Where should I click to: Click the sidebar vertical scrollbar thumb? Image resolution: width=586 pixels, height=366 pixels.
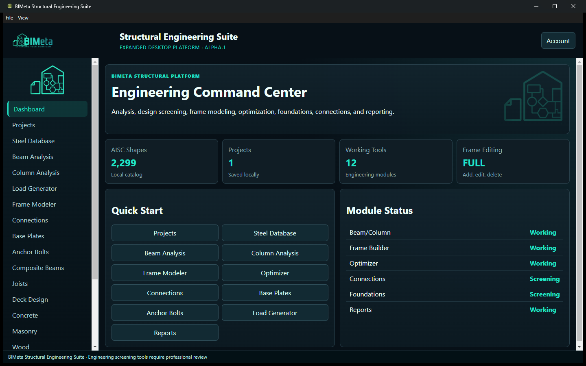[95, 172]
